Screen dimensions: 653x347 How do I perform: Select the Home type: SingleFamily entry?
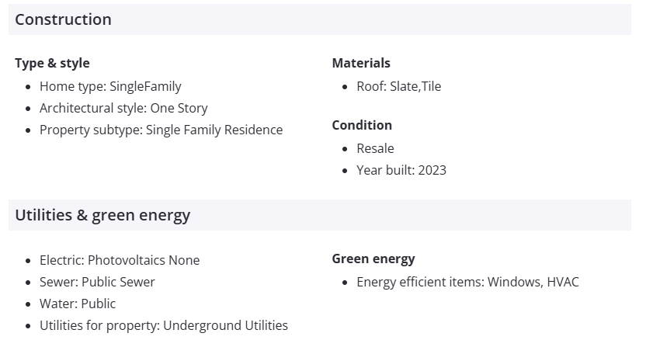[110, 86]
